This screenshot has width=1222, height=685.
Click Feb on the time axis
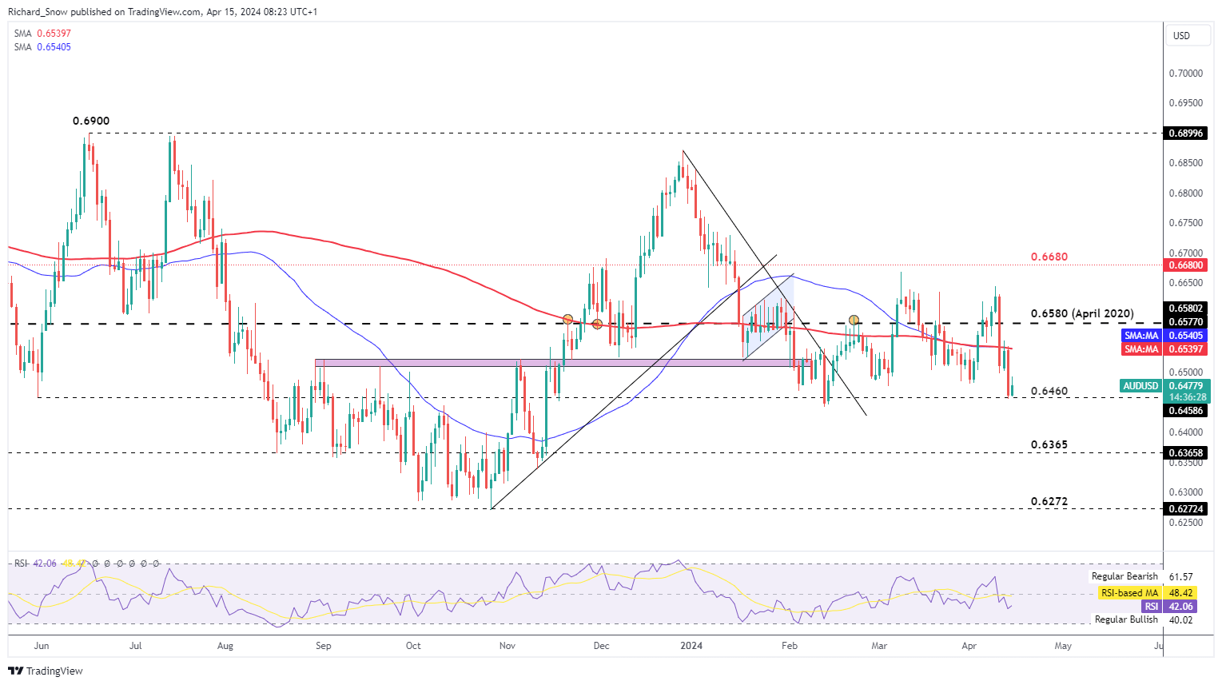coord(789,645)
